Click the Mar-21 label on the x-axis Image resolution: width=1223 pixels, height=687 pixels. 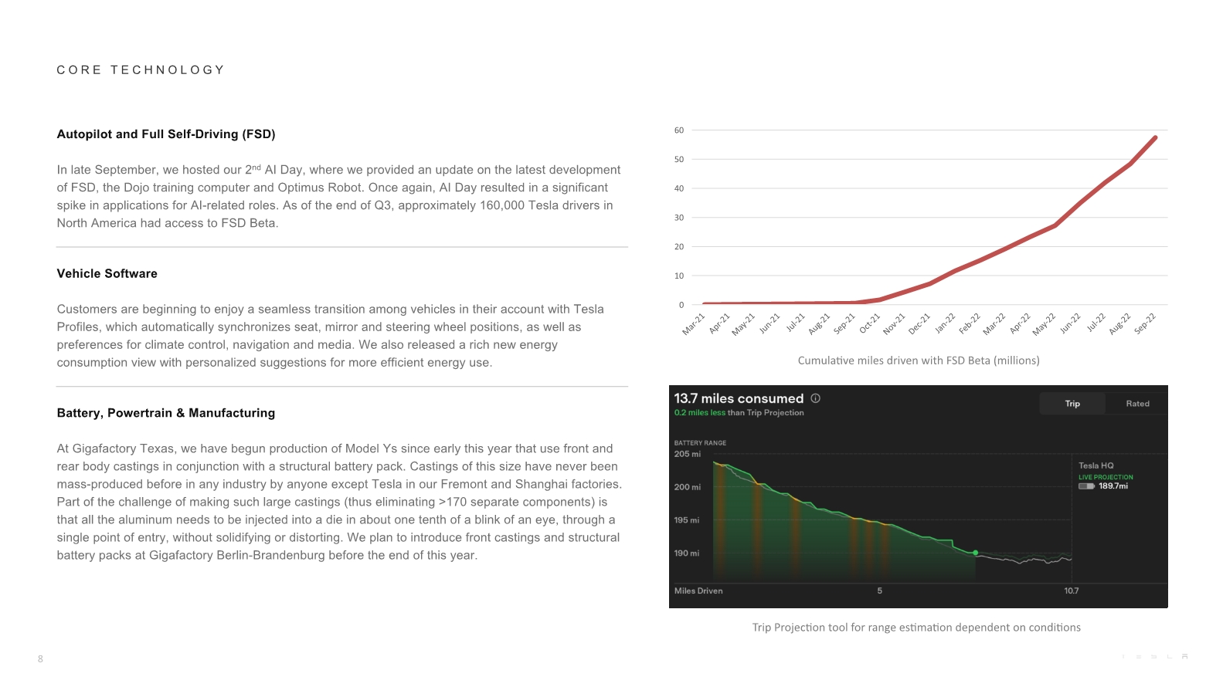[x=693, y=324]
